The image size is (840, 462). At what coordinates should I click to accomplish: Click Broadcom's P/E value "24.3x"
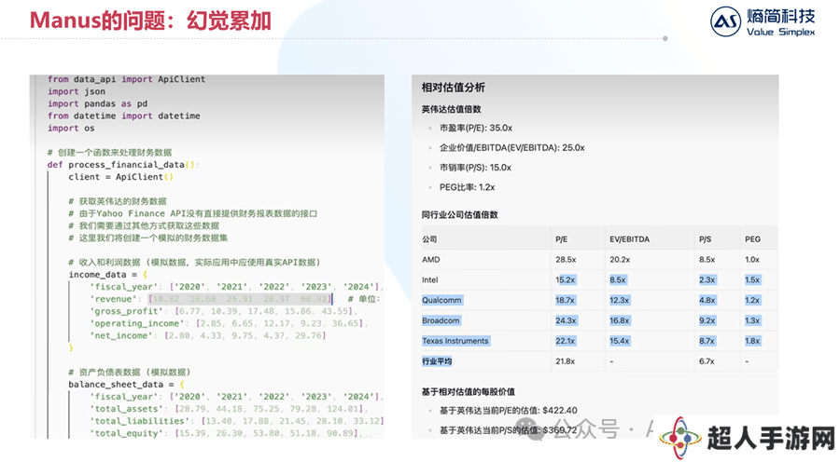tap(566, 320)
